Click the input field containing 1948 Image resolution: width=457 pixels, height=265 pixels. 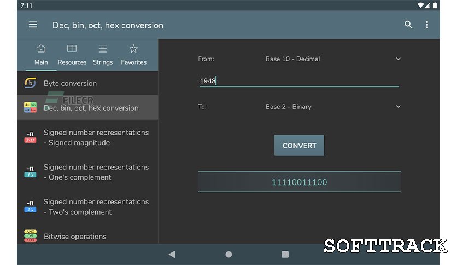click(x=298, y=81)
